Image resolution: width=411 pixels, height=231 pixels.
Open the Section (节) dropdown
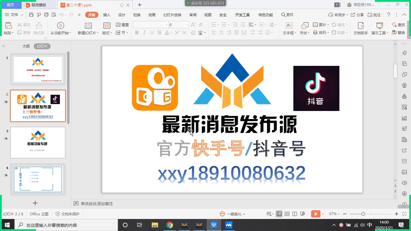coord(122,33)
